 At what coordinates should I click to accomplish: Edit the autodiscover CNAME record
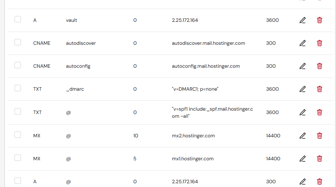[303, 43]
